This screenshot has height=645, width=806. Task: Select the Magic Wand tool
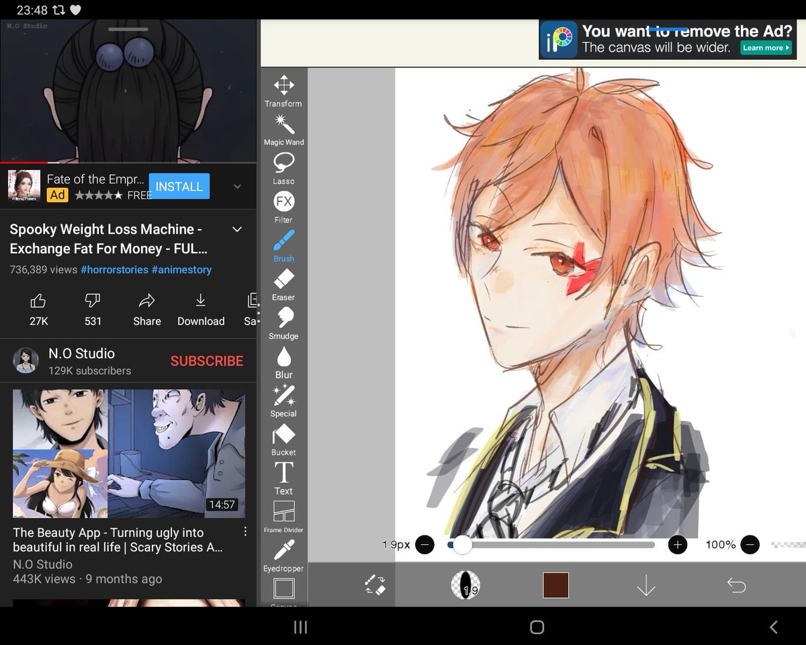click(x=283, y=130)
